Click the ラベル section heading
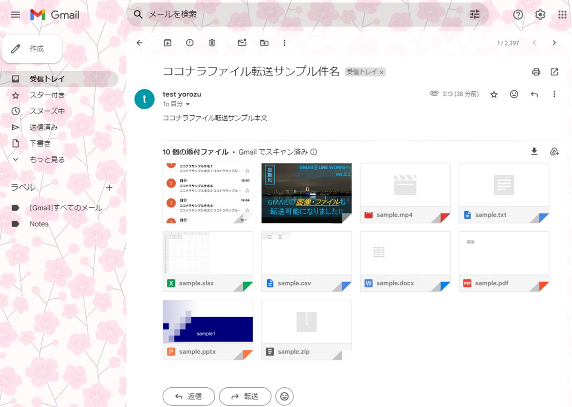 point(23,187)
